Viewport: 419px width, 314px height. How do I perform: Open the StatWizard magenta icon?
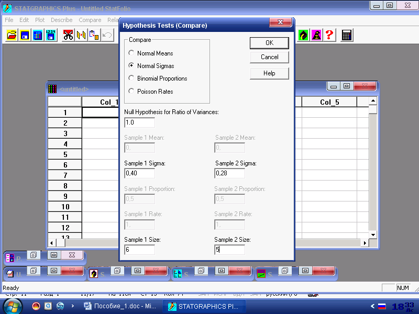tap(316, 35)
